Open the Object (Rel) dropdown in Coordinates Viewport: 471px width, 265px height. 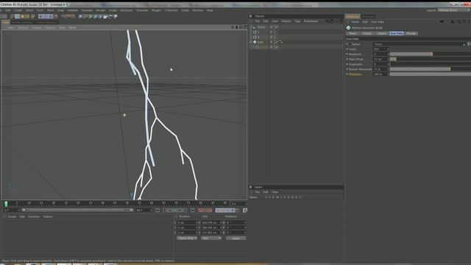coord(187,238)
